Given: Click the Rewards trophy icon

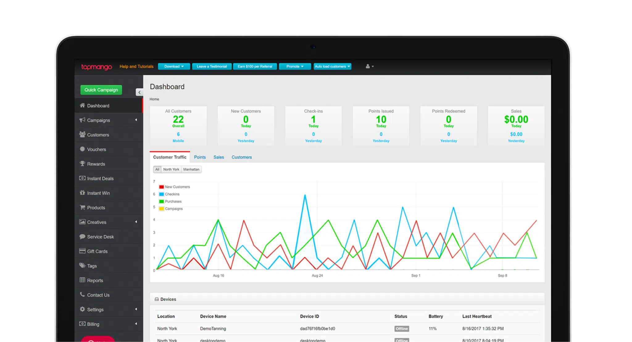Looking at the screenshot, I should tap(82, 163).
